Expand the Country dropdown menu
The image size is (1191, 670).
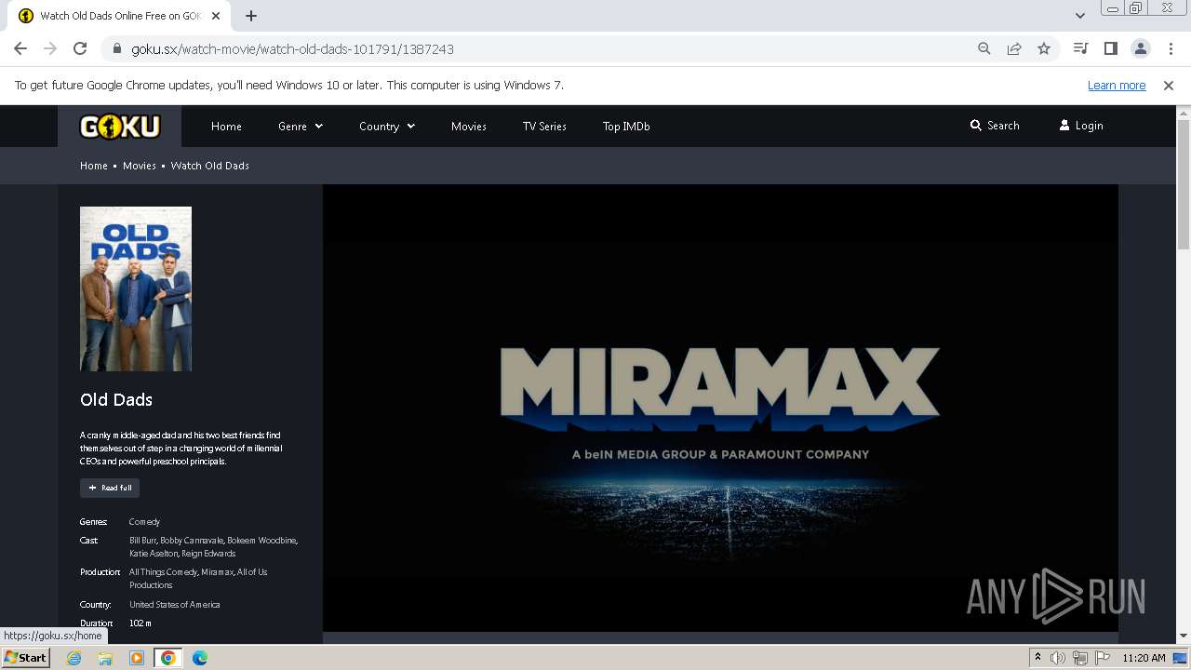(x=387, y=127)
